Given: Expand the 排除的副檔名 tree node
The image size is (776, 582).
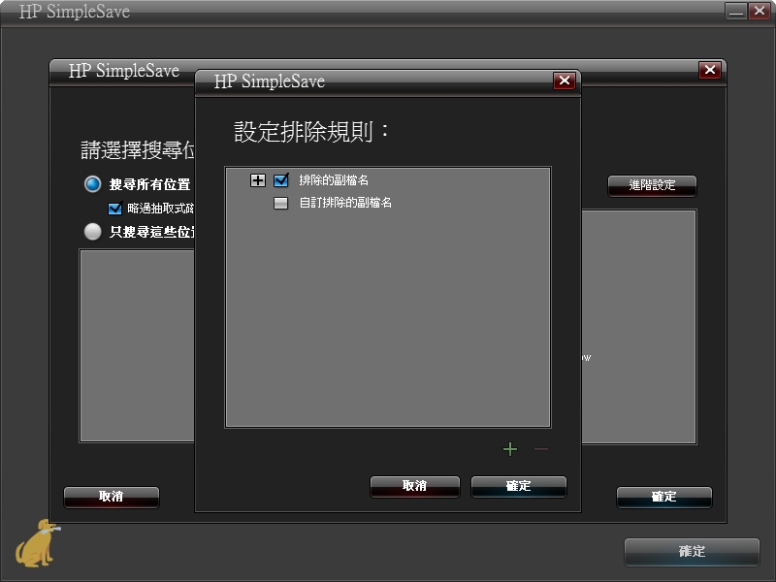Looking at the screenshot, I should click(x=257, y=180).
